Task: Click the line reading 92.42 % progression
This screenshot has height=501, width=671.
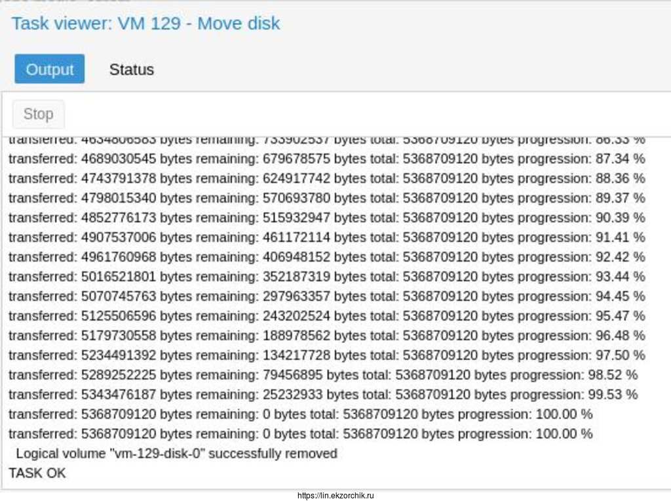Action: coord(326,257)
